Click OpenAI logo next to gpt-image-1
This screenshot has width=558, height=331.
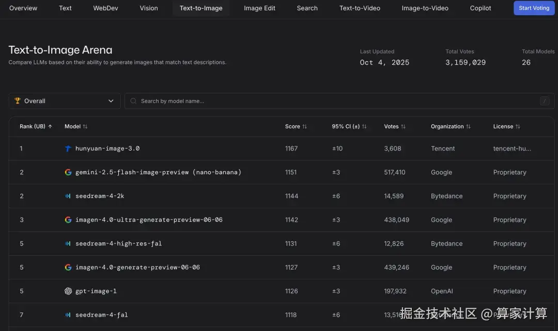(x=68, y=291)
